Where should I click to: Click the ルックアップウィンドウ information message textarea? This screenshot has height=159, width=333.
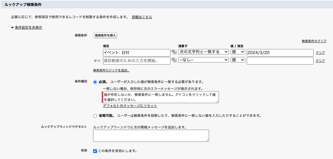[151, 136]
